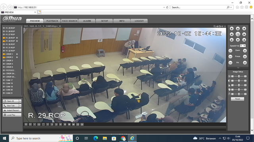This screenshot has height=142, width=254.
Task: Pan the PTZ camera right
Action: (244, 34)
